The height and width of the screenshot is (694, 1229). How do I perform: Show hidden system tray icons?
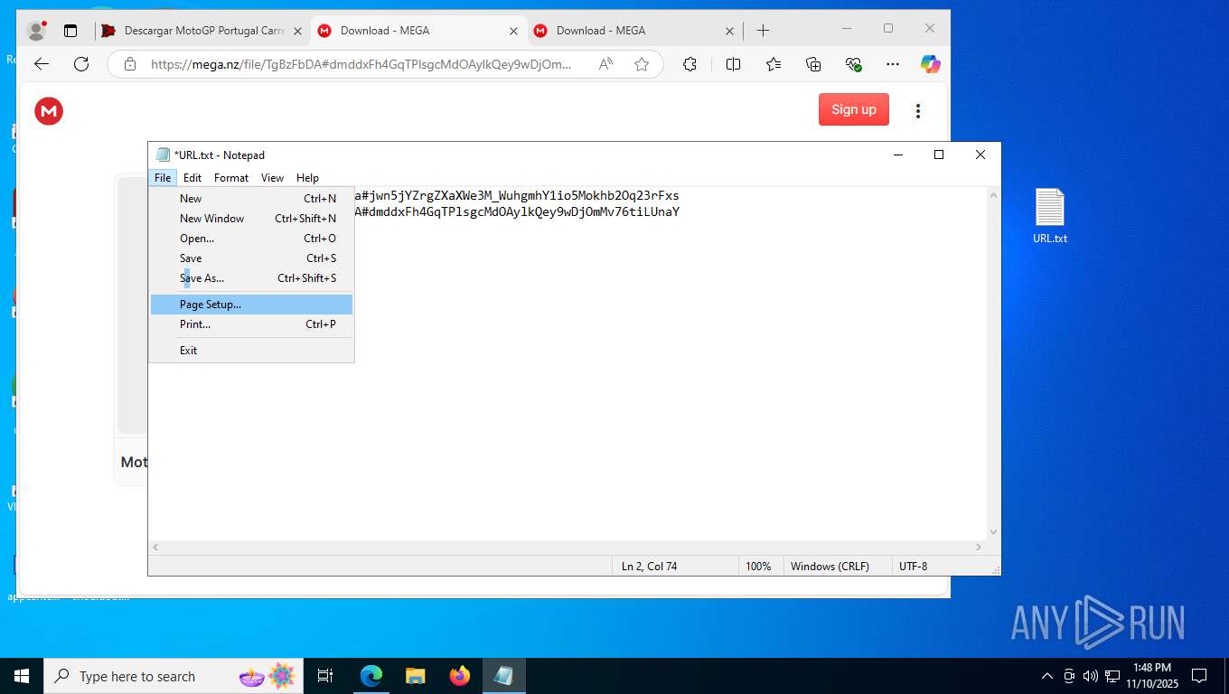[1047, 676]
